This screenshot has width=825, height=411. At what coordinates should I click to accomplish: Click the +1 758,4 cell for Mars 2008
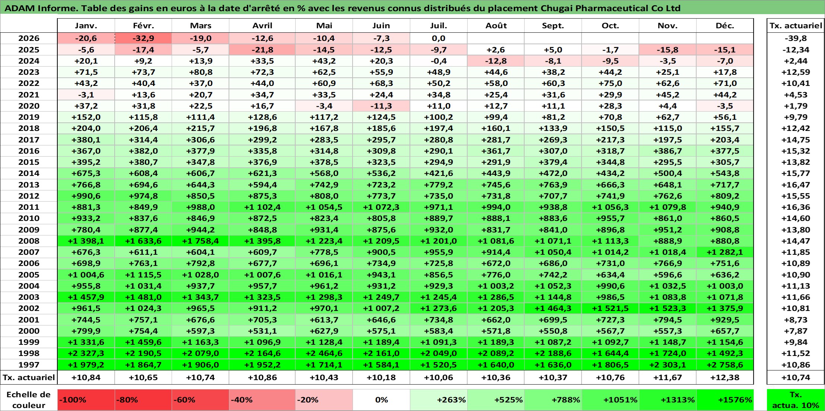[x=200, y=241]
